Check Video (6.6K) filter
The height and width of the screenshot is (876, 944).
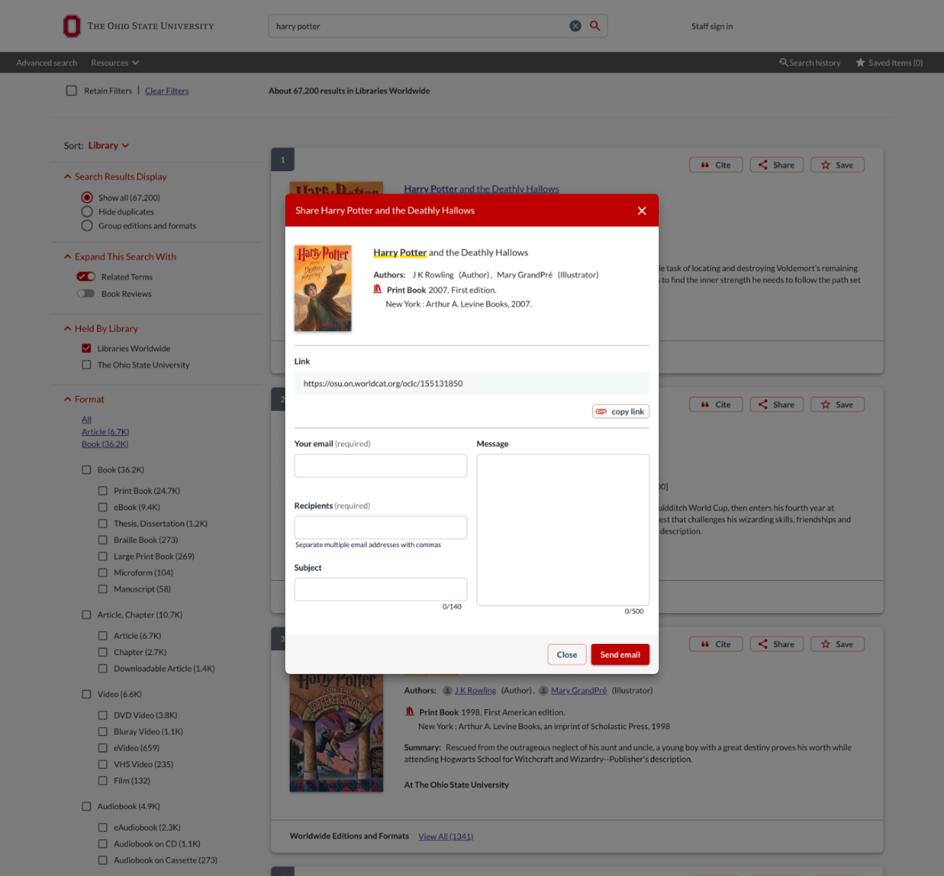point(87,694)
